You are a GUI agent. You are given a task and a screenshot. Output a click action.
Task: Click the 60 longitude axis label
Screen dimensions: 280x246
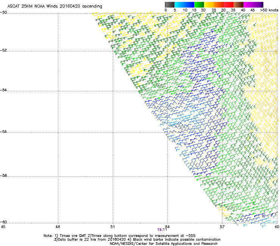click(x=277, y=227)
